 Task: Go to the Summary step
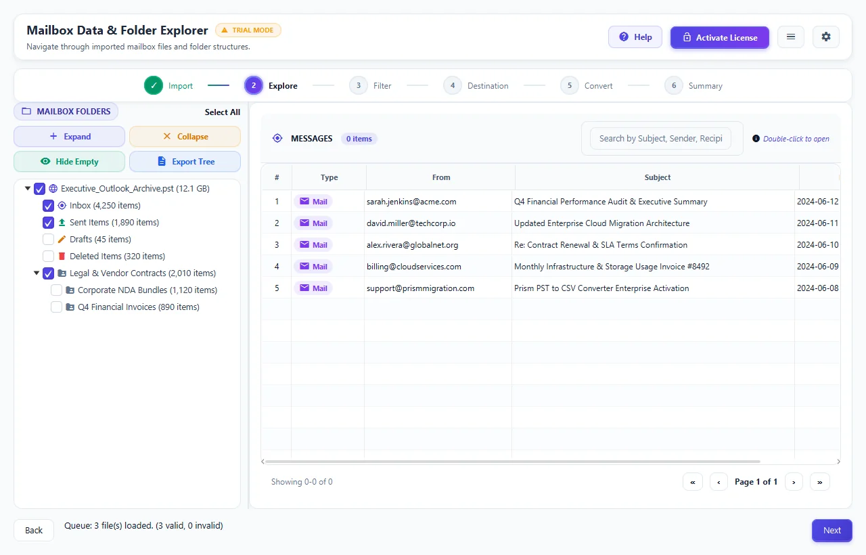tap(693, 86)
